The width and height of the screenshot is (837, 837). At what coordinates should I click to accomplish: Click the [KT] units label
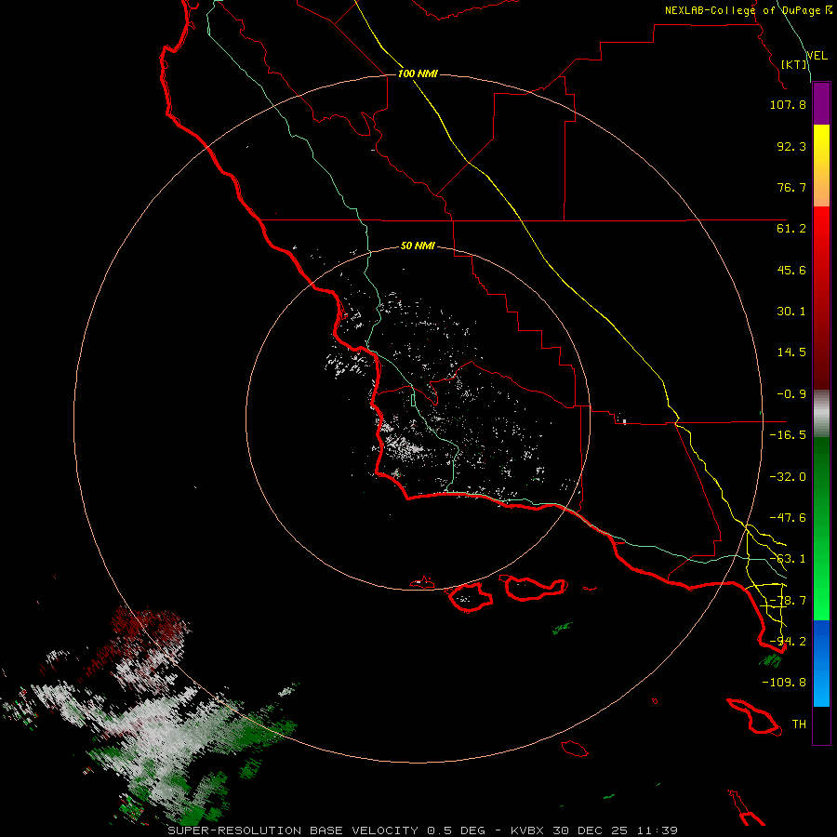coord(794,64)
